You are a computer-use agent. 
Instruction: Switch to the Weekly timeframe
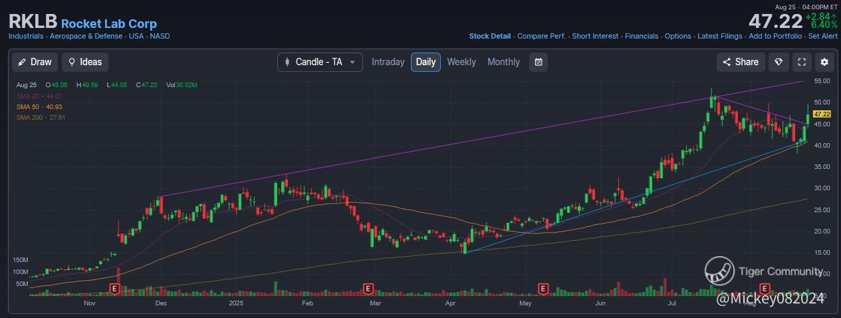(x=461, y=62)
